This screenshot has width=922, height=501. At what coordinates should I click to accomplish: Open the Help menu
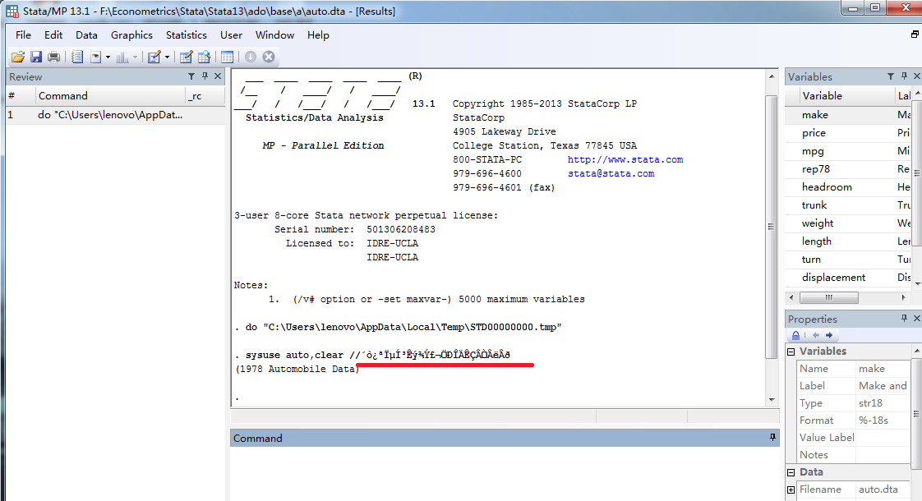[x=318, y=35]
